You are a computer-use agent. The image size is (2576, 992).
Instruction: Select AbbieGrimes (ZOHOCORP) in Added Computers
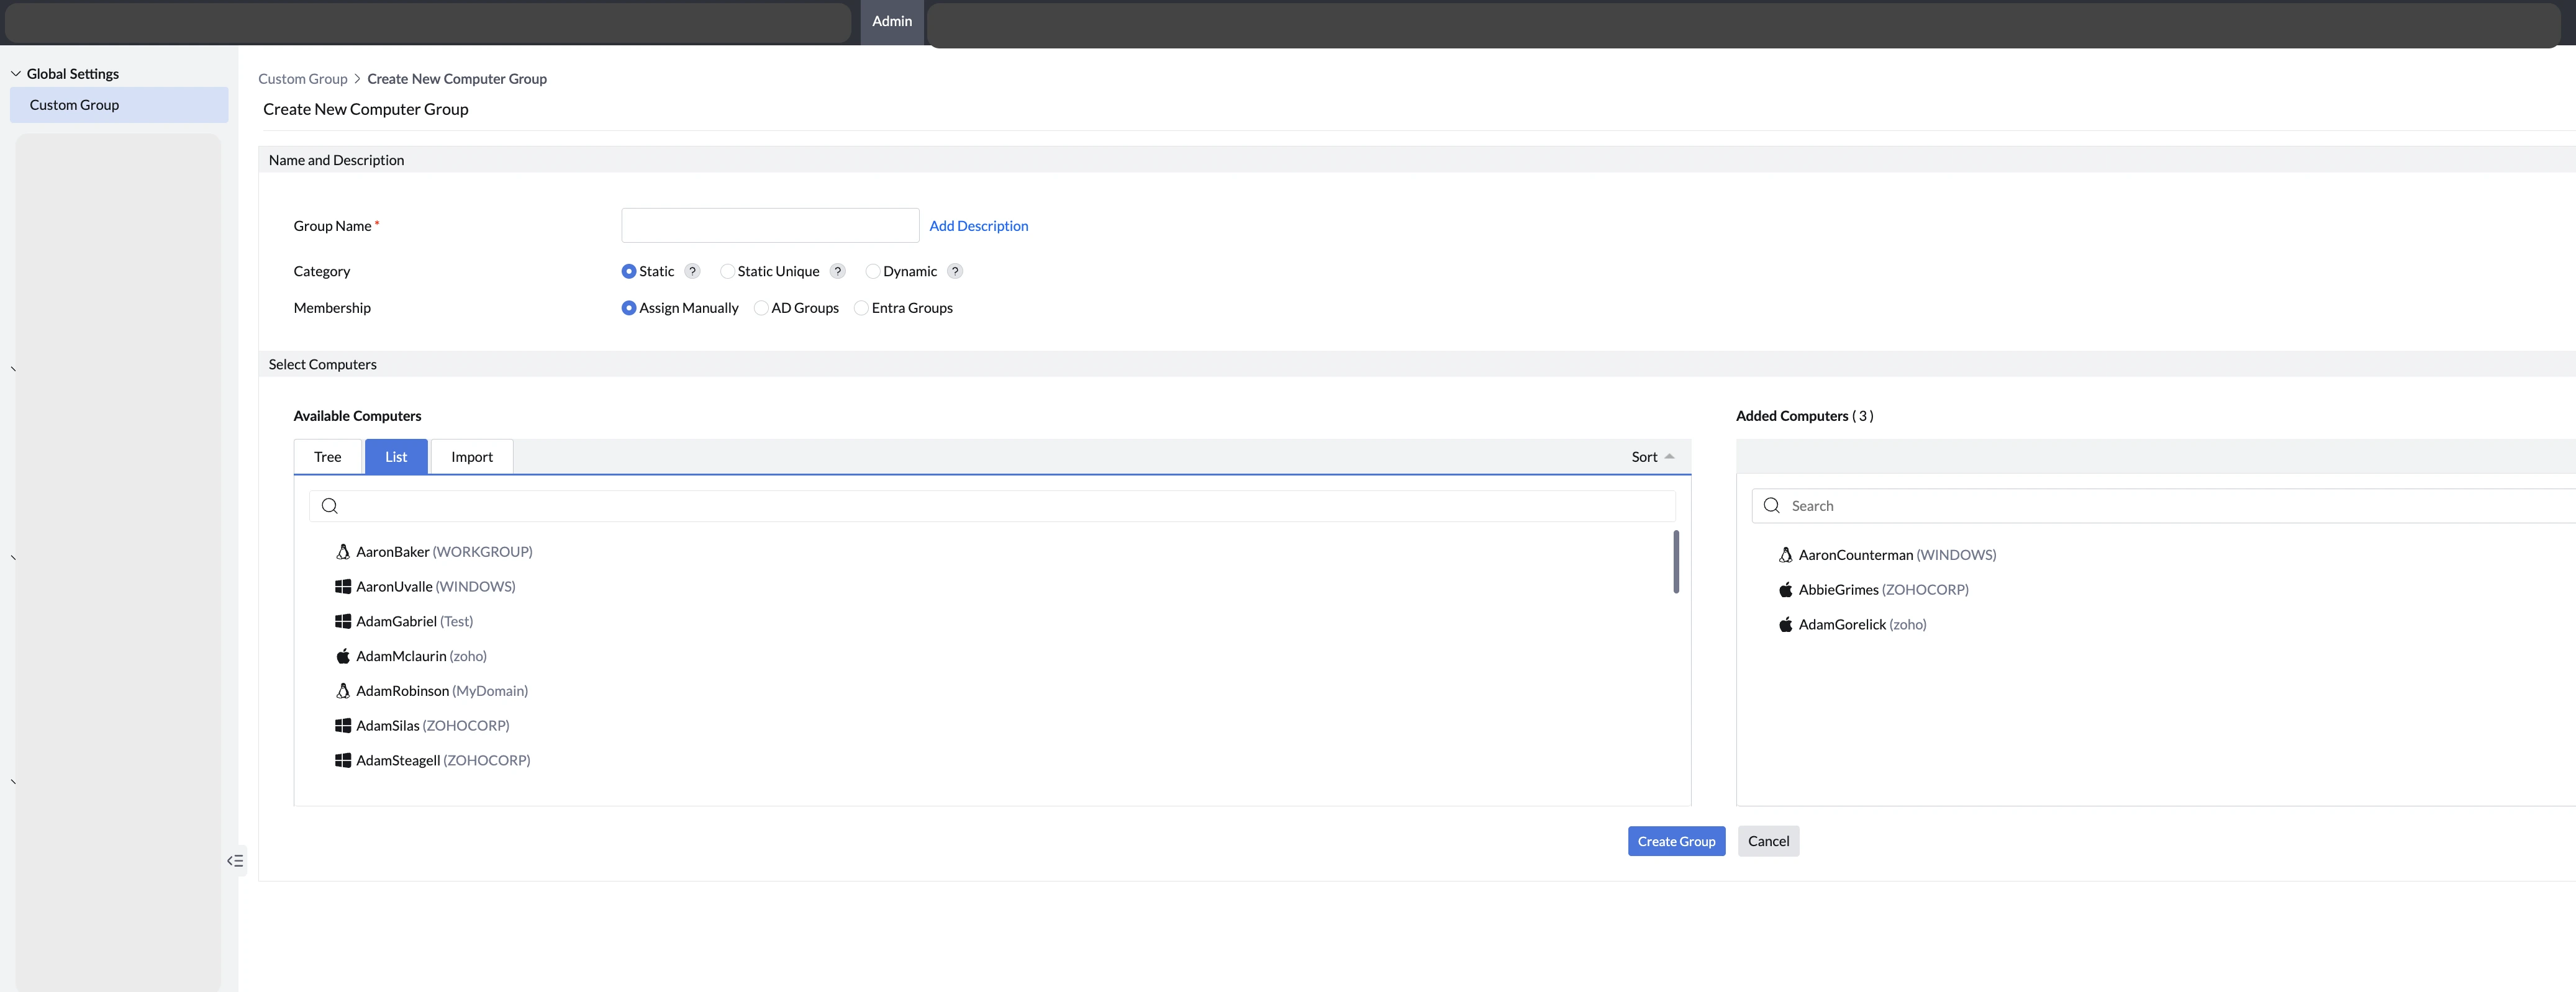coord(1883,590)
